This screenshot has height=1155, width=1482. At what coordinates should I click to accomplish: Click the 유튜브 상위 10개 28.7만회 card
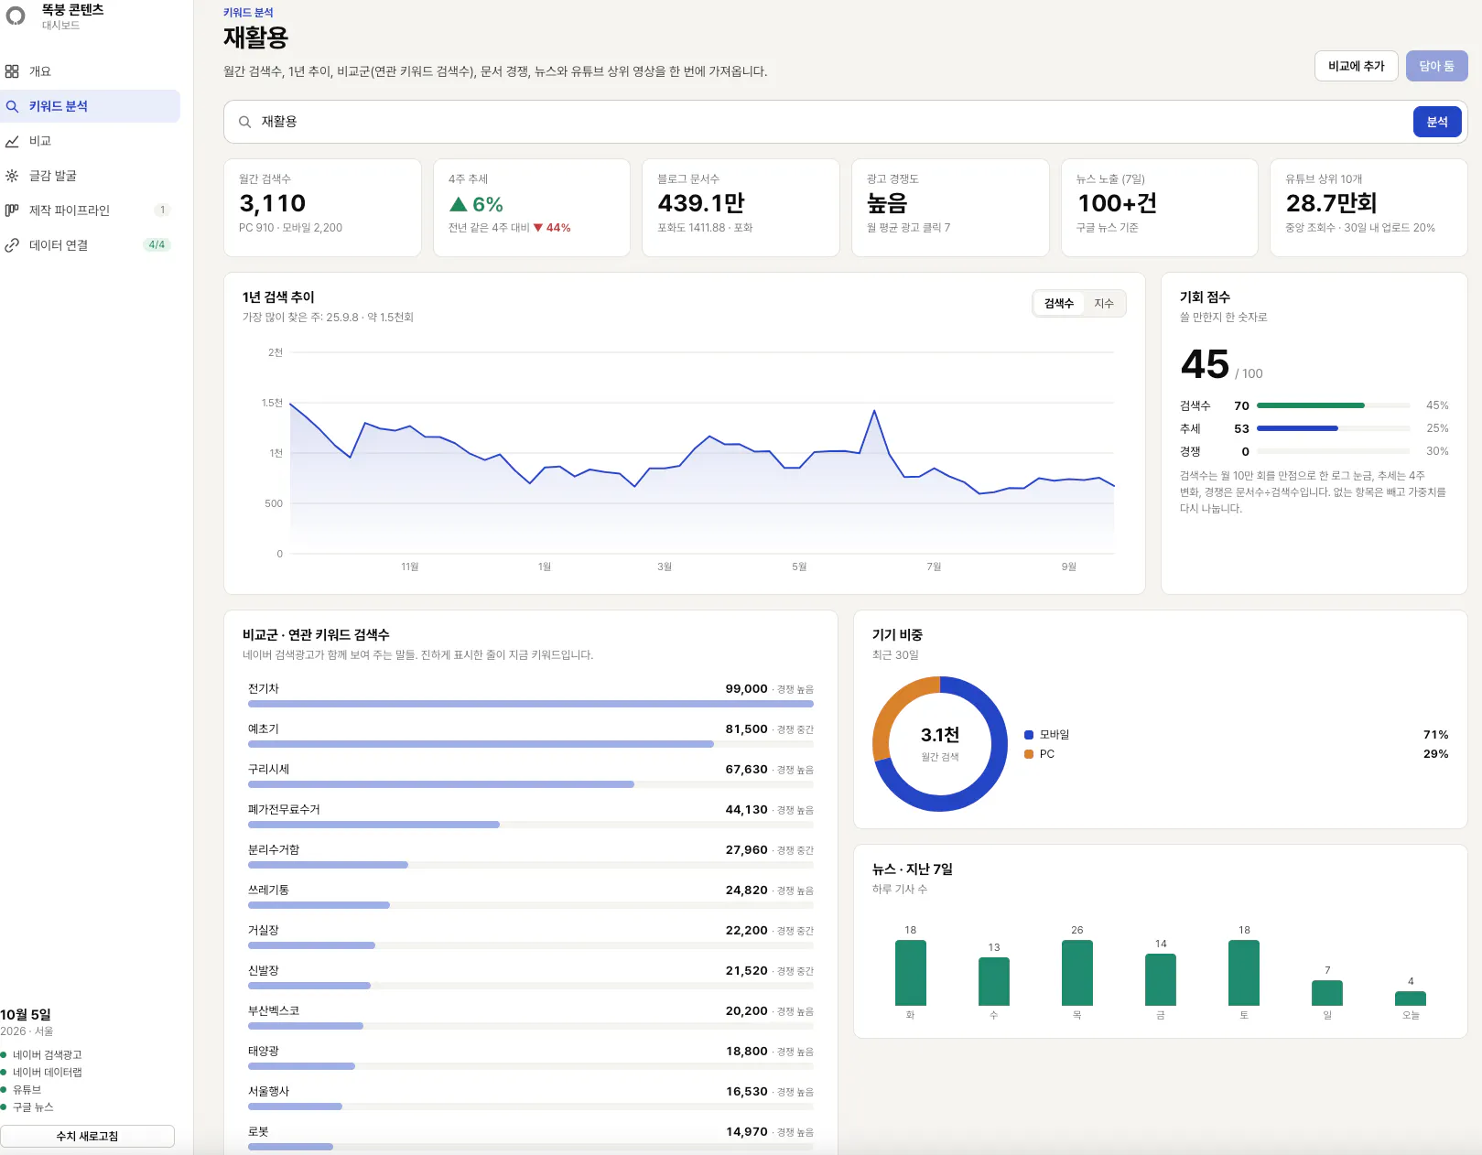point(1368,208)
